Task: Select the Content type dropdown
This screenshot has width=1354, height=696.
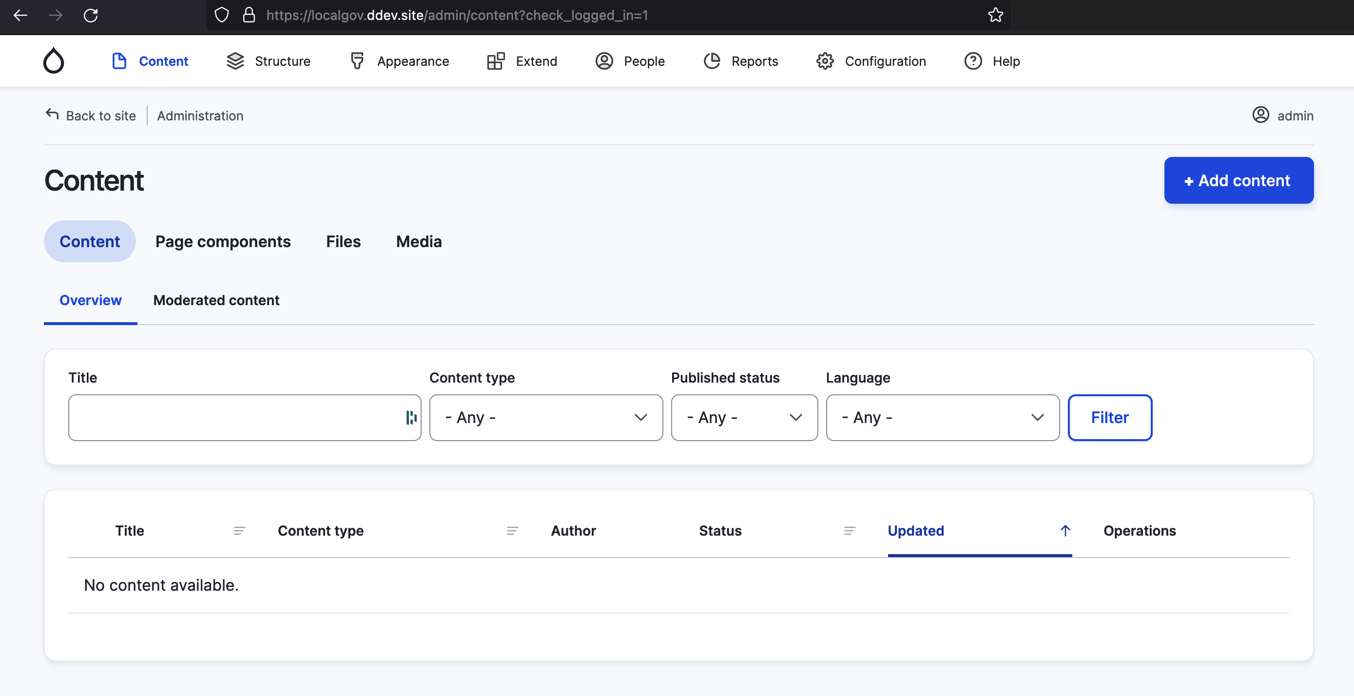Action: click(546, 417)
